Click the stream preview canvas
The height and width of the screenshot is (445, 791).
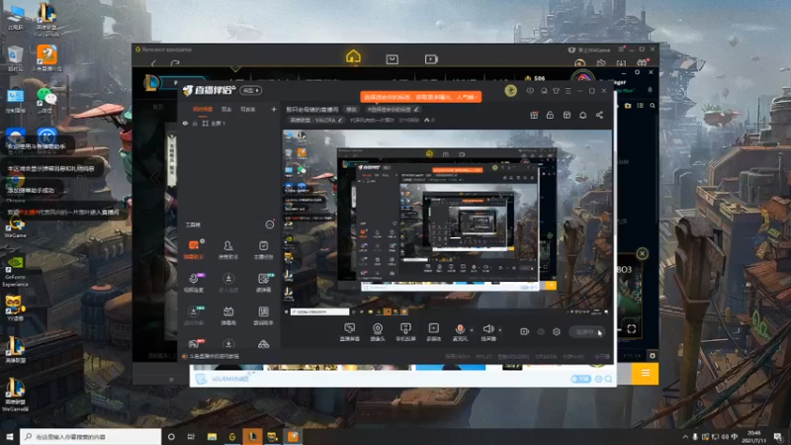coord(447,222)
